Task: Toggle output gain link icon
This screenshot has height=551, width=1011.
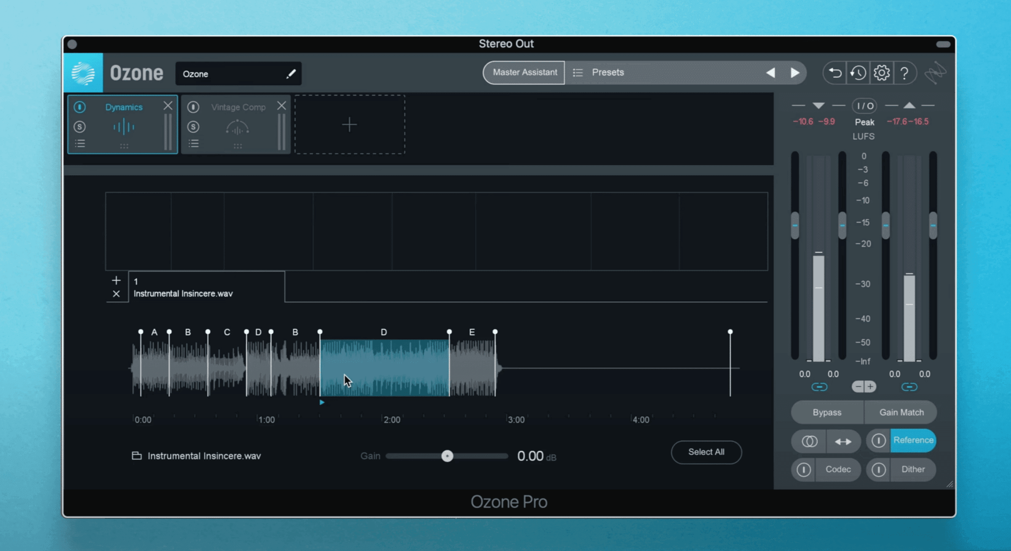Action: click(909, 387)
